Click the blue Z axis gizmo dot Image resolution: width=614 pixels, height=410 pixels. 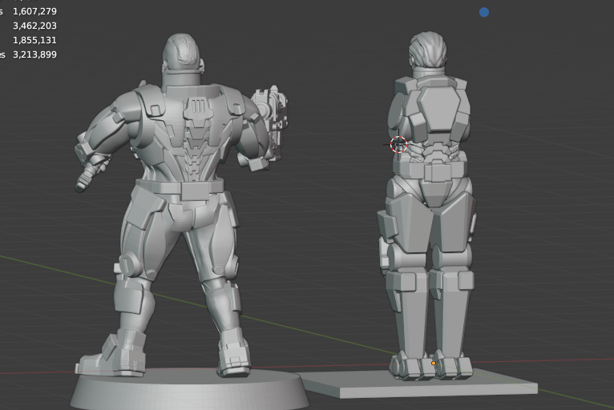(x=484, y=12)
